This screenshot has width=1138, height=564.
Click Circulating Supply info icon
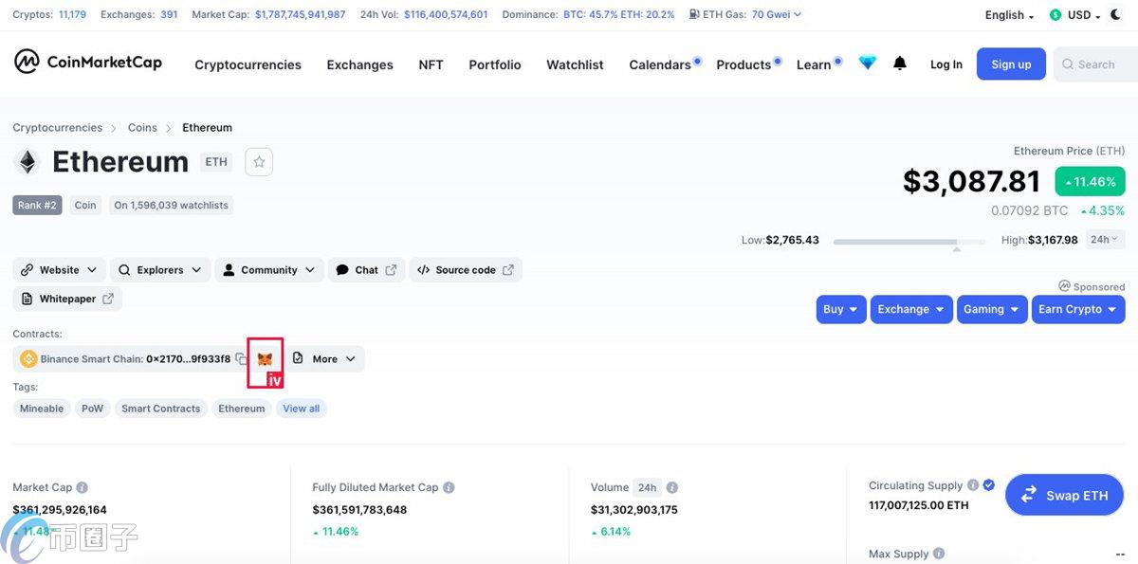(973, 485)
